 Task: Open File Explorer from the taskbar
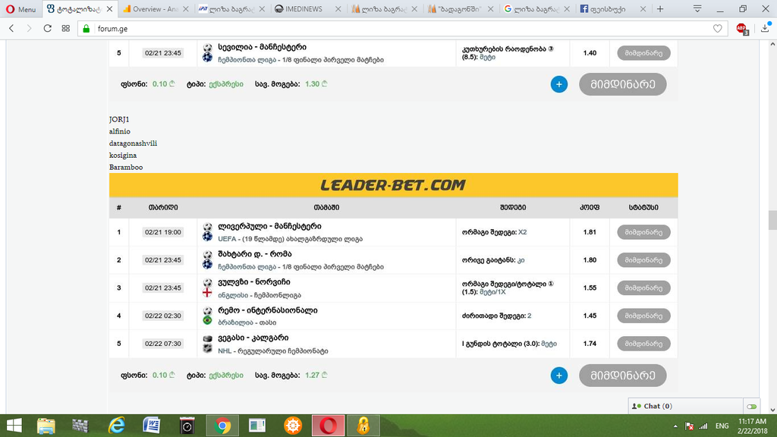click(x=46, y=426)
